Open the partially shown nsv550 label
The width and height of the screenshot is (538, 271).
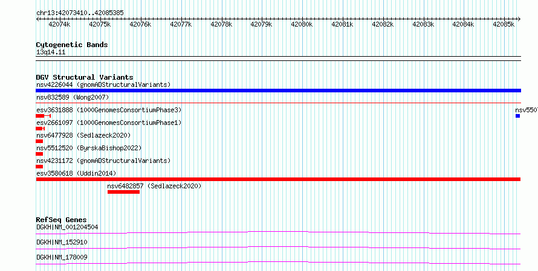click(527, 110)
